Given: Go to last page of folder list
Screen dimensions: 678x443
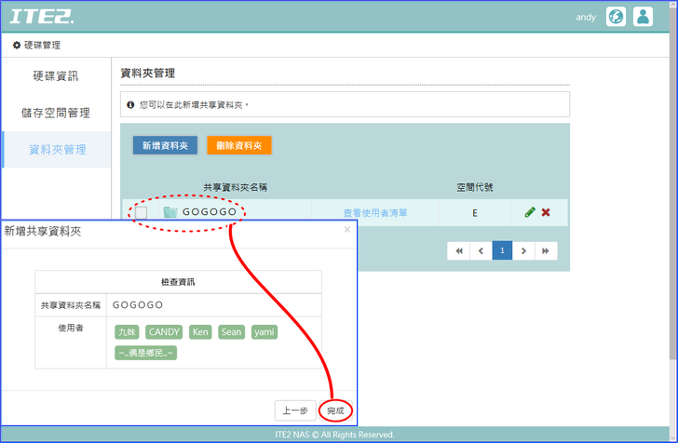Looking at the screenshot, I should coord(546,250).
